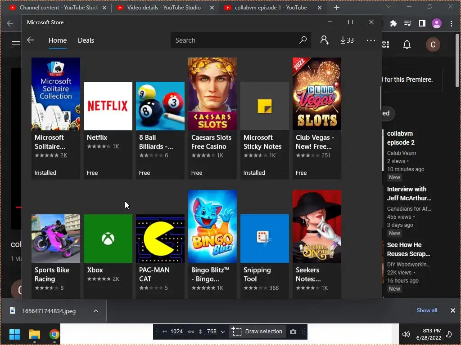This screenshot has height=345, width=461.
Task: Go back in Microsoft Store
Action: click(x=31, y=40)
